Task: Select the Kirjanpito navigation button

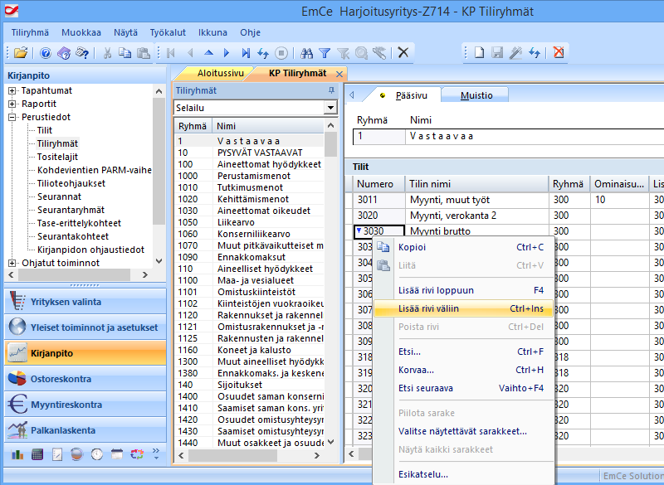Action: point(85,353)
